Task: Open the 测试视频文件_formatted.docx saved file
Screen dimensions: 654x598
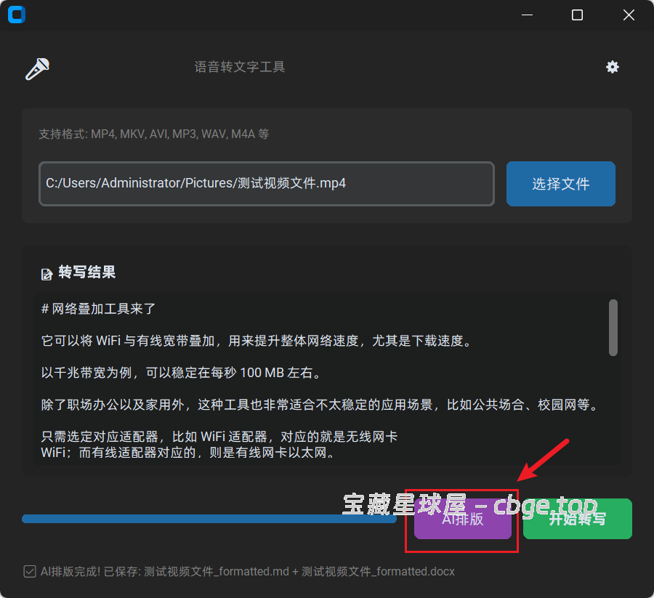Action: click(x=378, y=571)
